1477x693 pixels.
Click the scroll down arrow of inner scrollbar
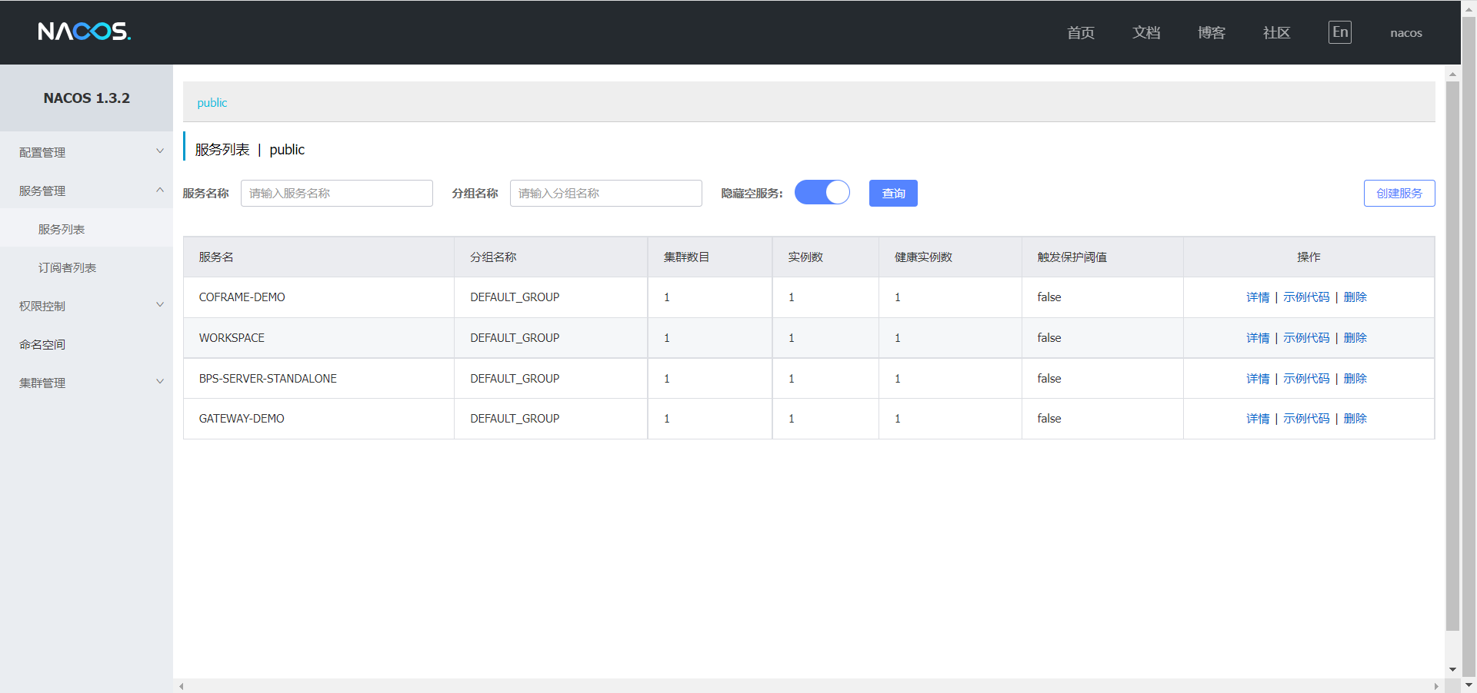tap(1452, 670)
